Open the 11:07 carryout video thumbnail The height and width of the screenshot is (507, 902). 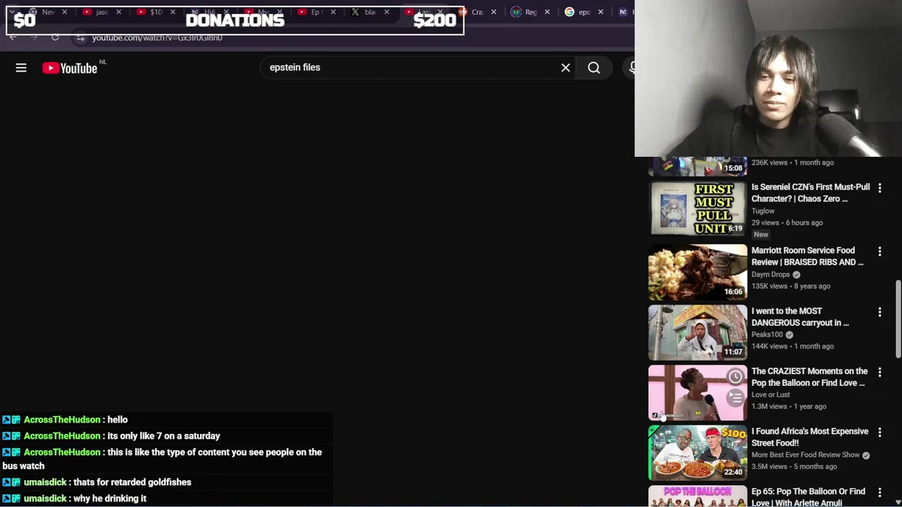(698, 332)
